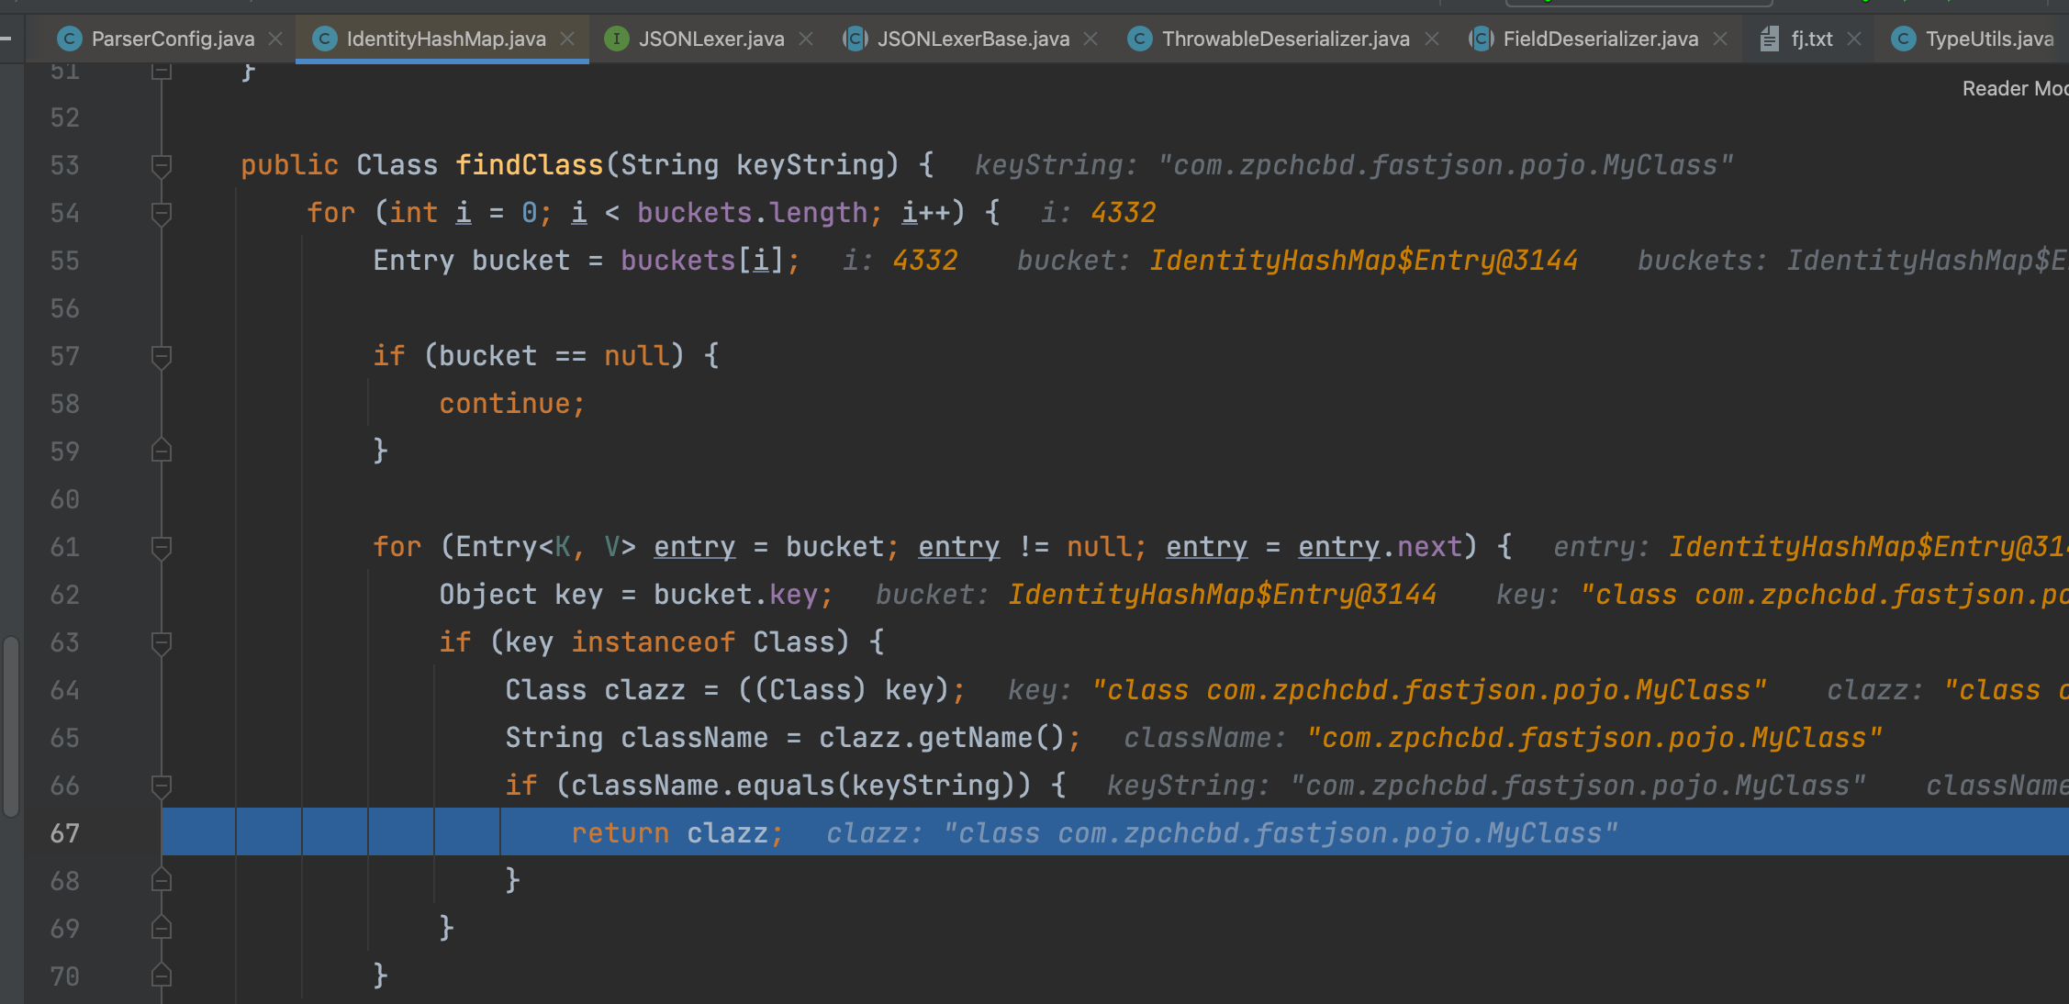Screen dimensions: 2069x1004
Task: Switch to the ParserConfig.java tab
Action: point(173,39)
